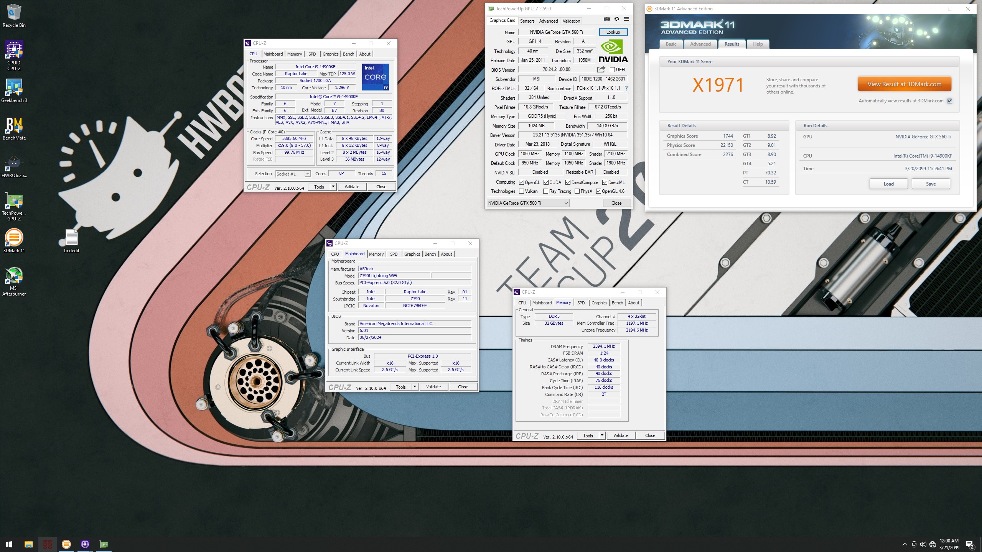The width and height of the screenshot is (982, 552).
Task: Toggle the DirectCompute checkbox
Action: [568, 182]
